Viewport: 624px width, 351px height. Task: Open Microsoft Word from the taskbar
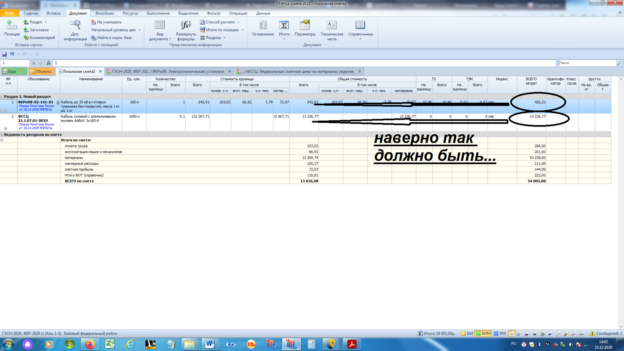click(210, 344)
